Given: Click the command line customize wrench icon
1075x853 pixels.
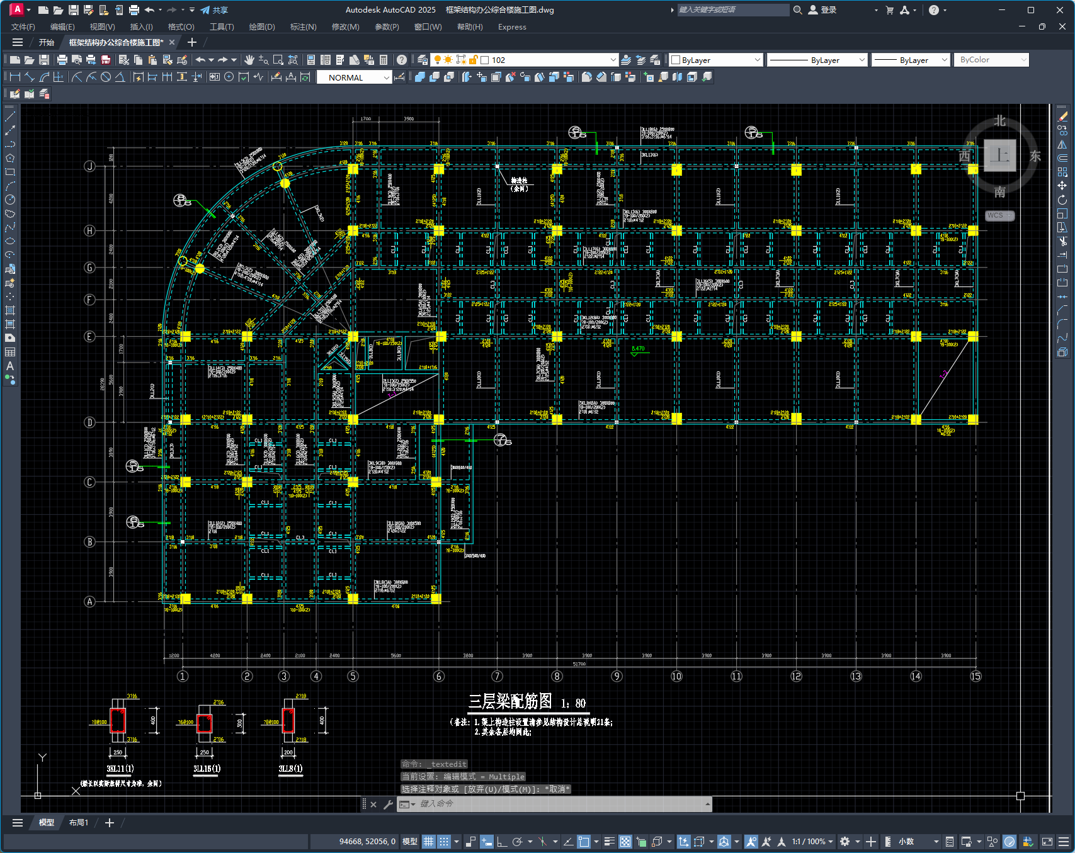Looking at the screenshot, I should tap(388, 804).
